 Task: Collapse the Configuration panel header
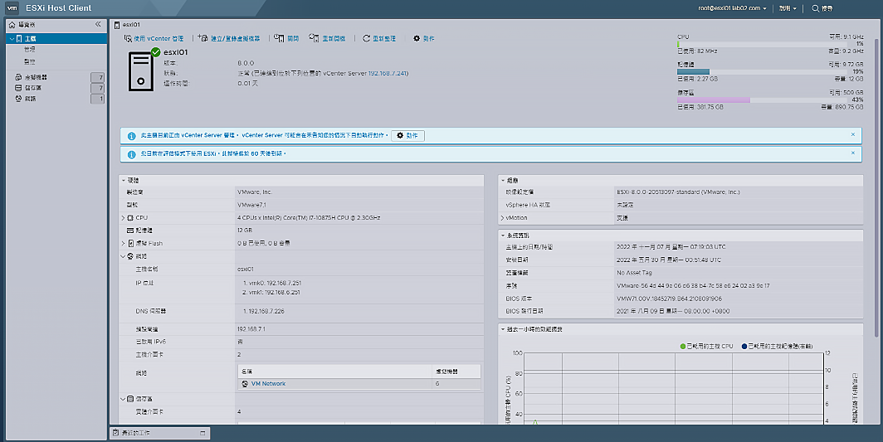point(503,180)
